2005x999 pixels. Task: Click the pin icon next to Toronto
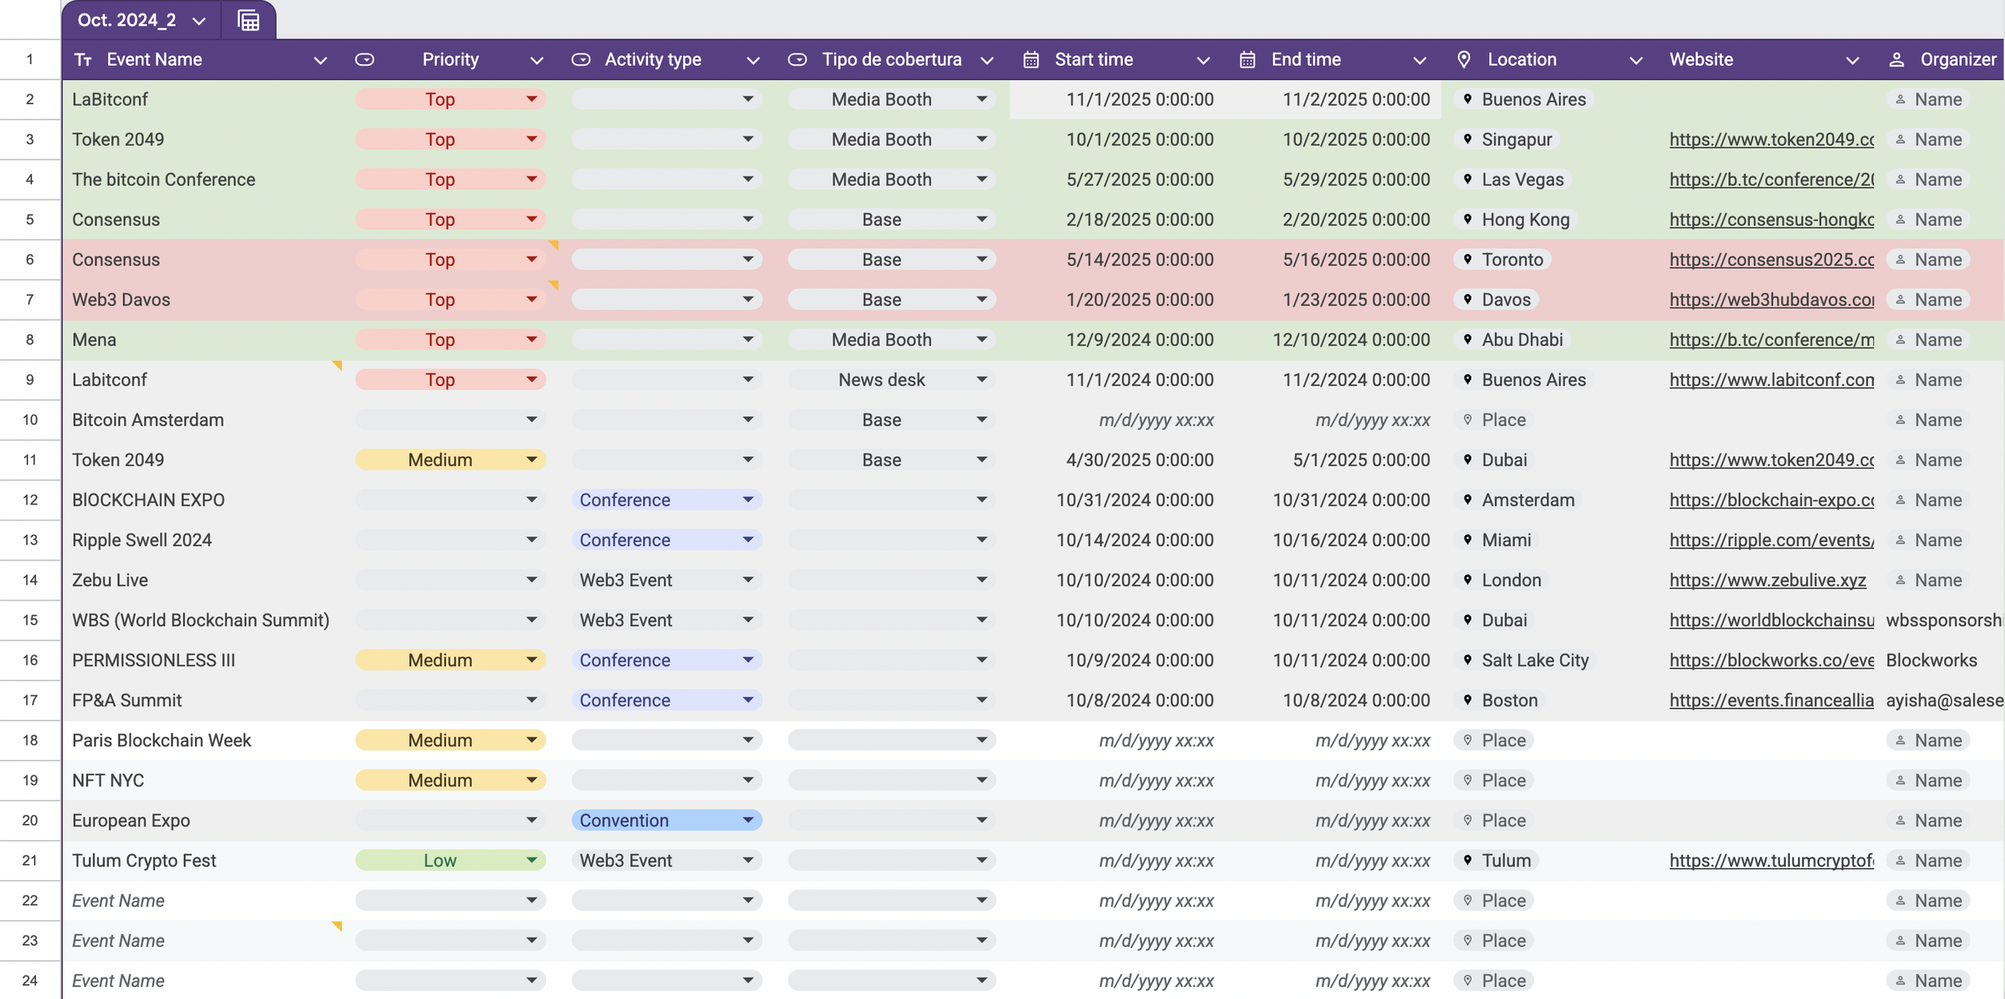(x=1468, y=259)
